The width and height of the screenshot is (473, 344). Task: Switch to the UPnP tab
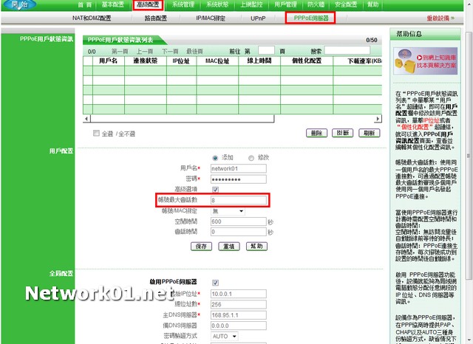click(x=258, y=17)
